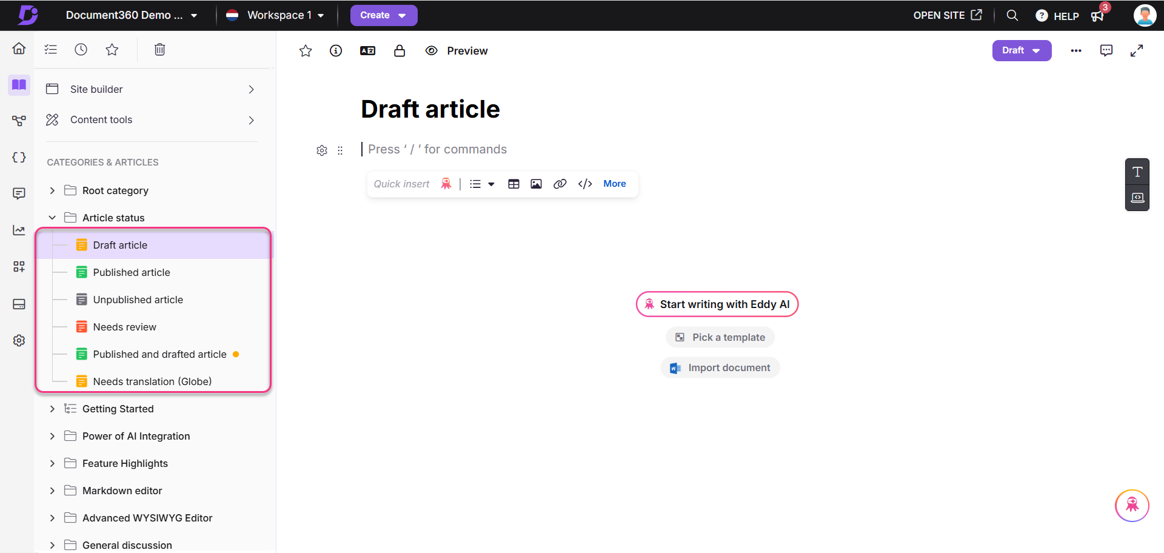
Task: Expand the Advanced WYSIWYG Editor category
Action: (x=52, y=518)
